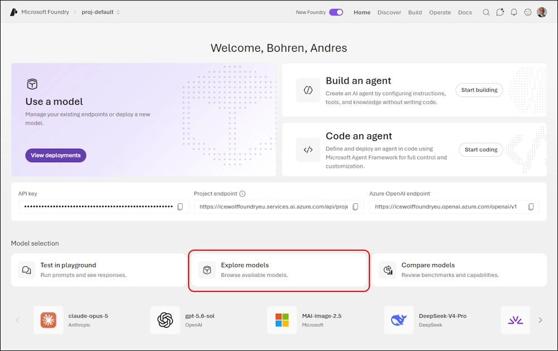Copy the API key with copy icon
558x351 pixels.
click(x=180, y=207)
